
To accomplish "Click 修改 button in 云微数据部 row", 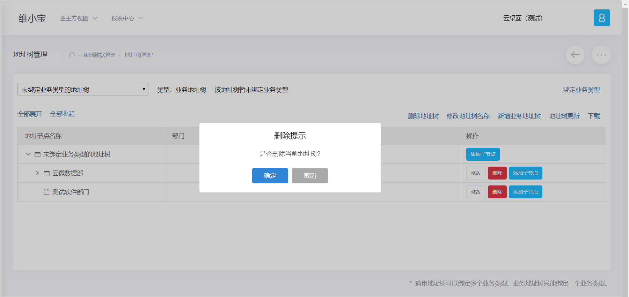I will [476, 173].
